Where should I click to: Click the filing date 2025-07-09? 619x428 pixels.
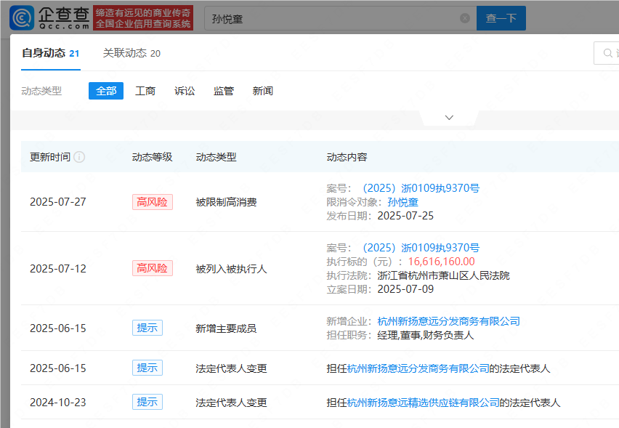pyautogui.click(x=405, y=289)
